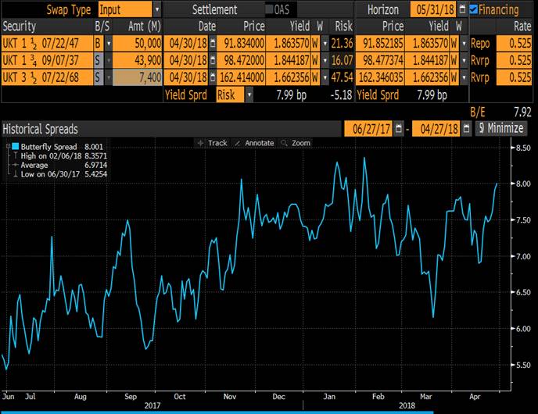Open horizon yield dropdown for 98.477374 row
The width and height of the screenshot is (538, 414).
[x=464, y=60]
